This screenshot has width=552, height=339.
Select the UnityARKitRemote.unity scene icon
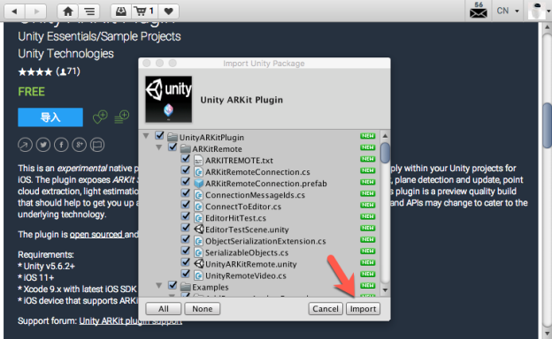[199, 264]
